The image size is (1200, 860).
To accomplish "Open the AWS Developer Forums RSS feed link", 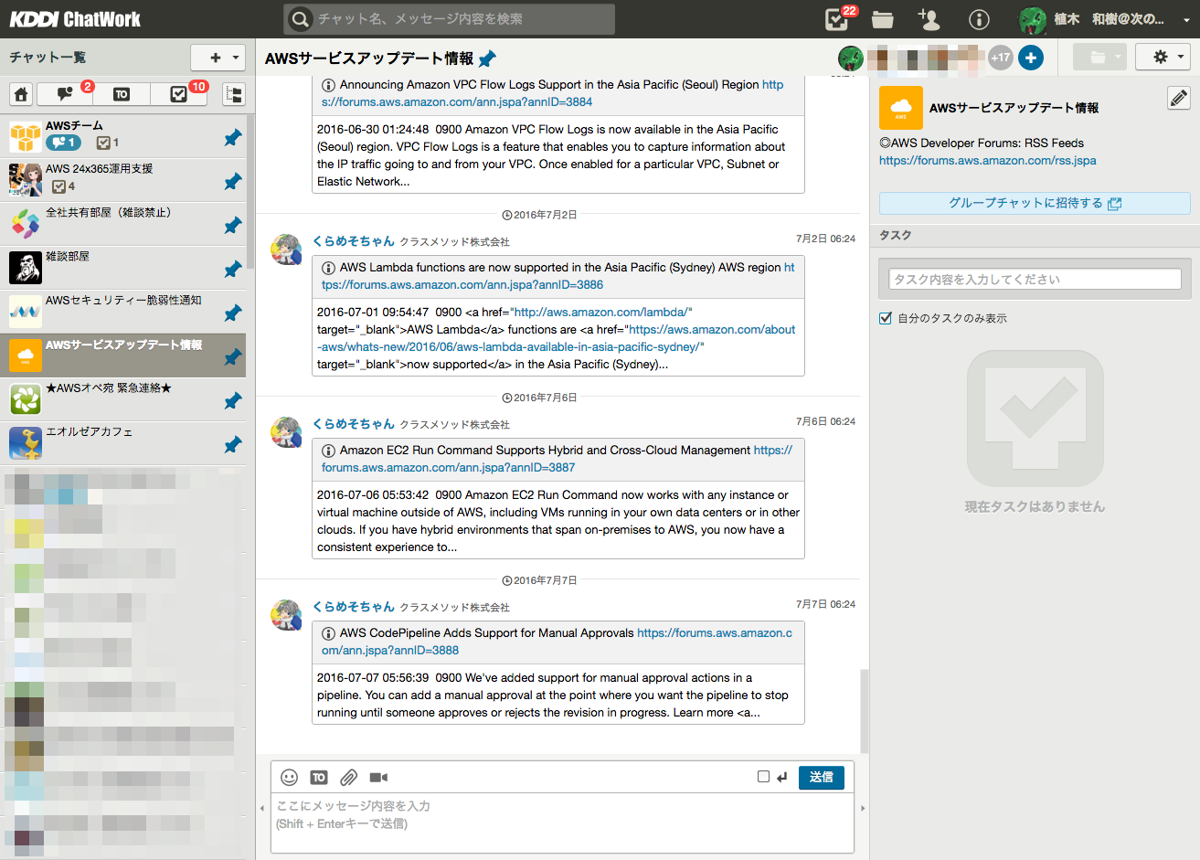I will pyautogui.click(x=987, y=160).
